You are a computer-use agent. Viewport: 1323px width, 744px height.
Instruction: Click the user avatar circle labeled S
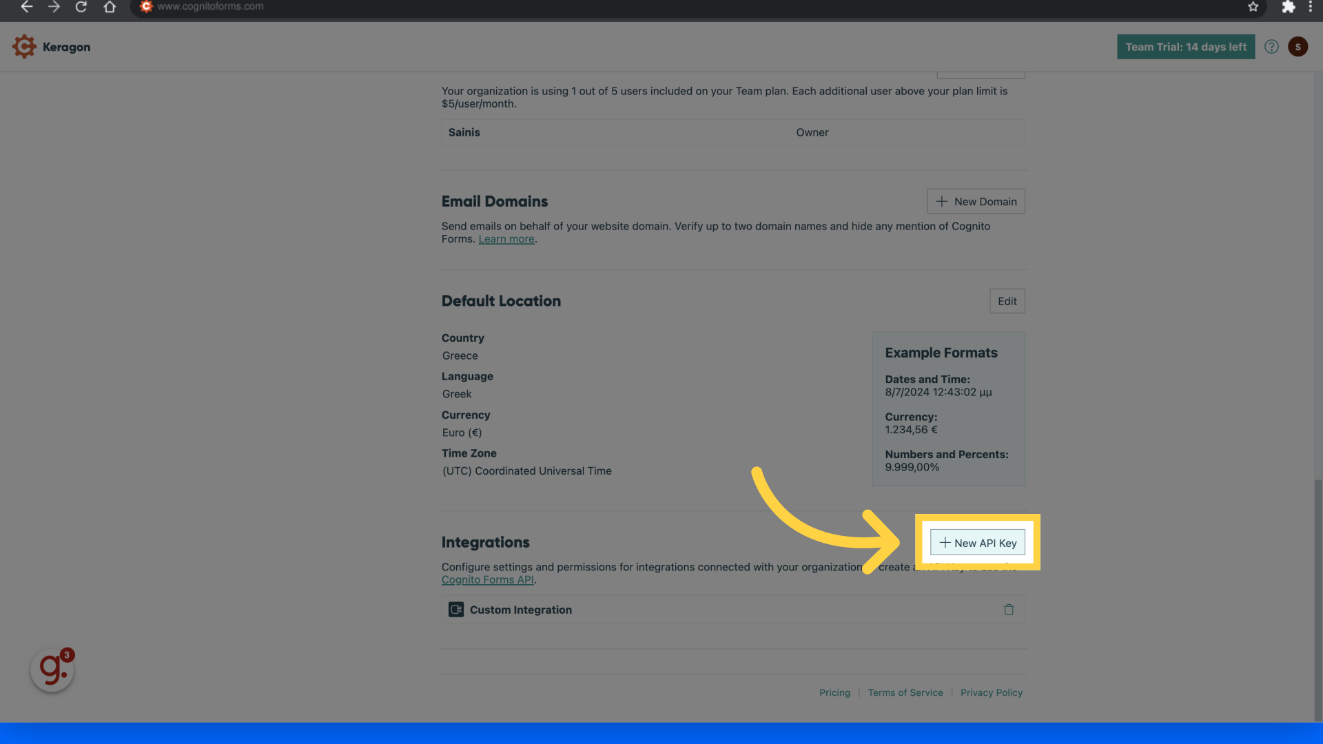click(1298, 46)
